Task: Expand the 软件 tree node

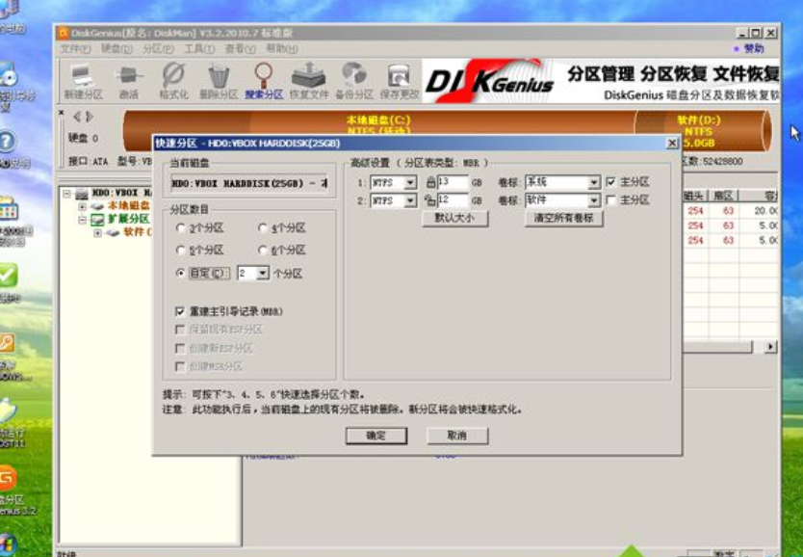Action: 98,233
